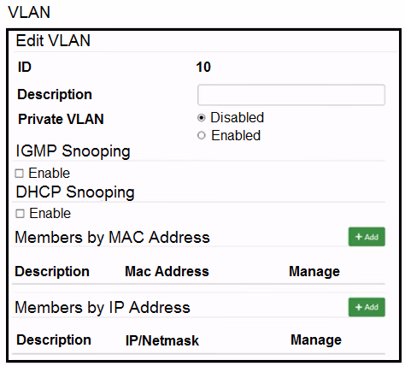The width and height of the screenshot is (405, 366).
Task: Click the IP/Netmask column header
Action: click(x=162, y=340)
